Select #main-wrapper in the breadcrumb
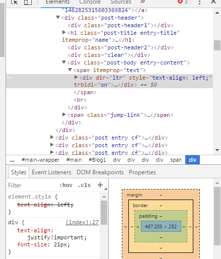Screen dimensions: 221x259 (40, 160)
